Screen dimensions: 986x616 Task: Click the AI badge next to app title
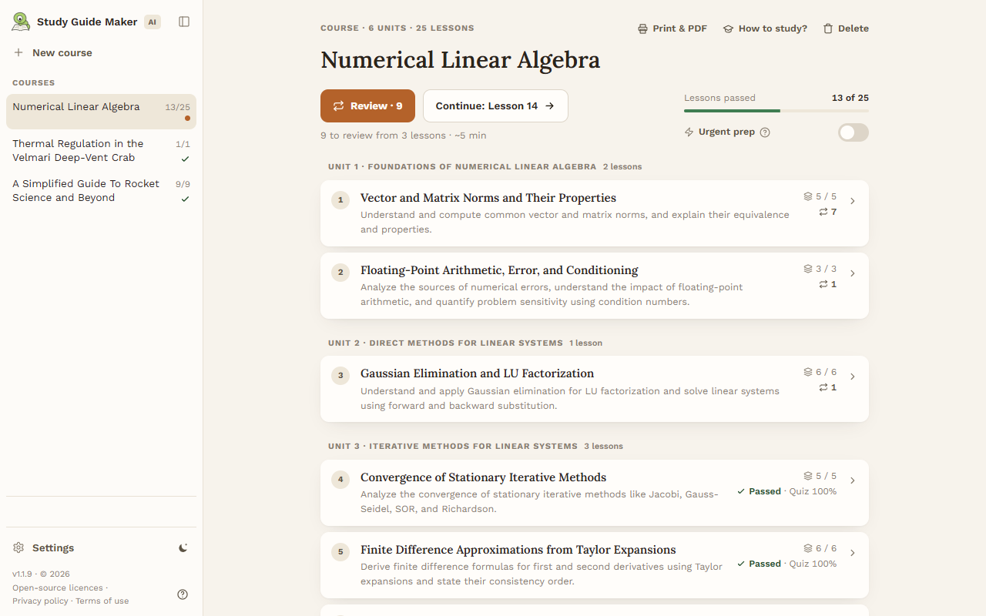point(153,22)
